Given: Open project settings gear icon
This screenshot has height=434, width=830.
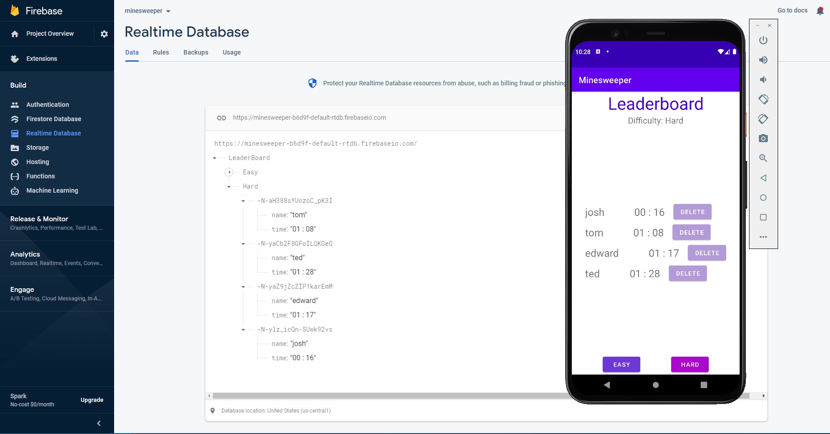Looking at the screenshot, I should pyautogui.click(x=104, y=34).
